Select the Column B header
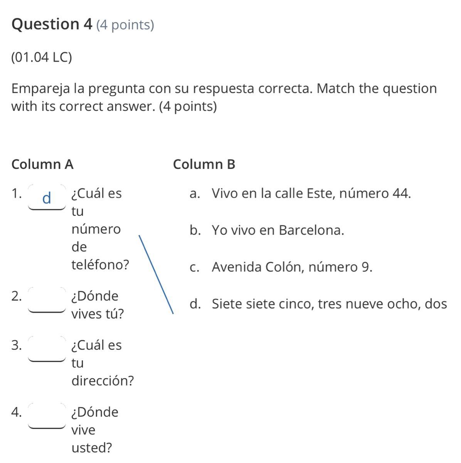The height and width of the screenshot is (463, 461). 204,164
